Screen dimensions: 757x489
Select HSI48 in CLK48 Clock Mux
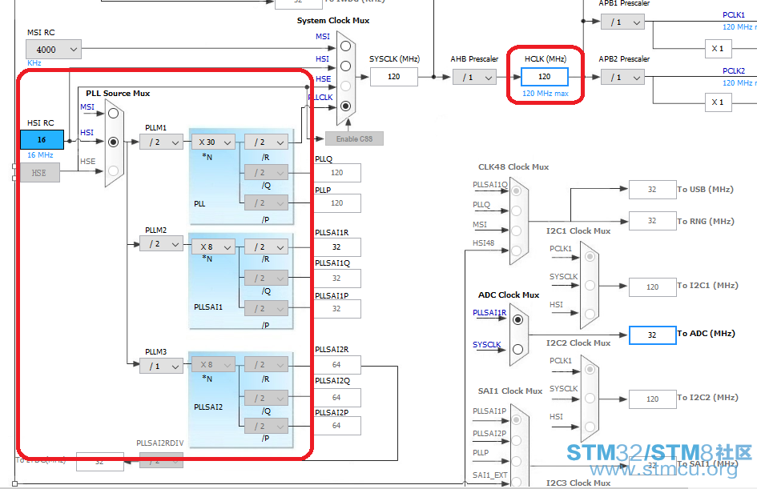[516, 251]
